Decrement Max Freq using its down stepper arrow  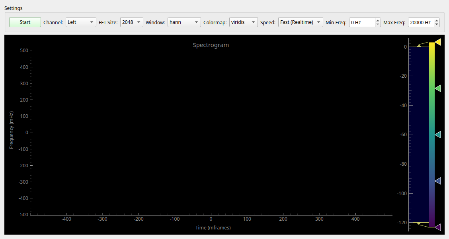[436, 24]
